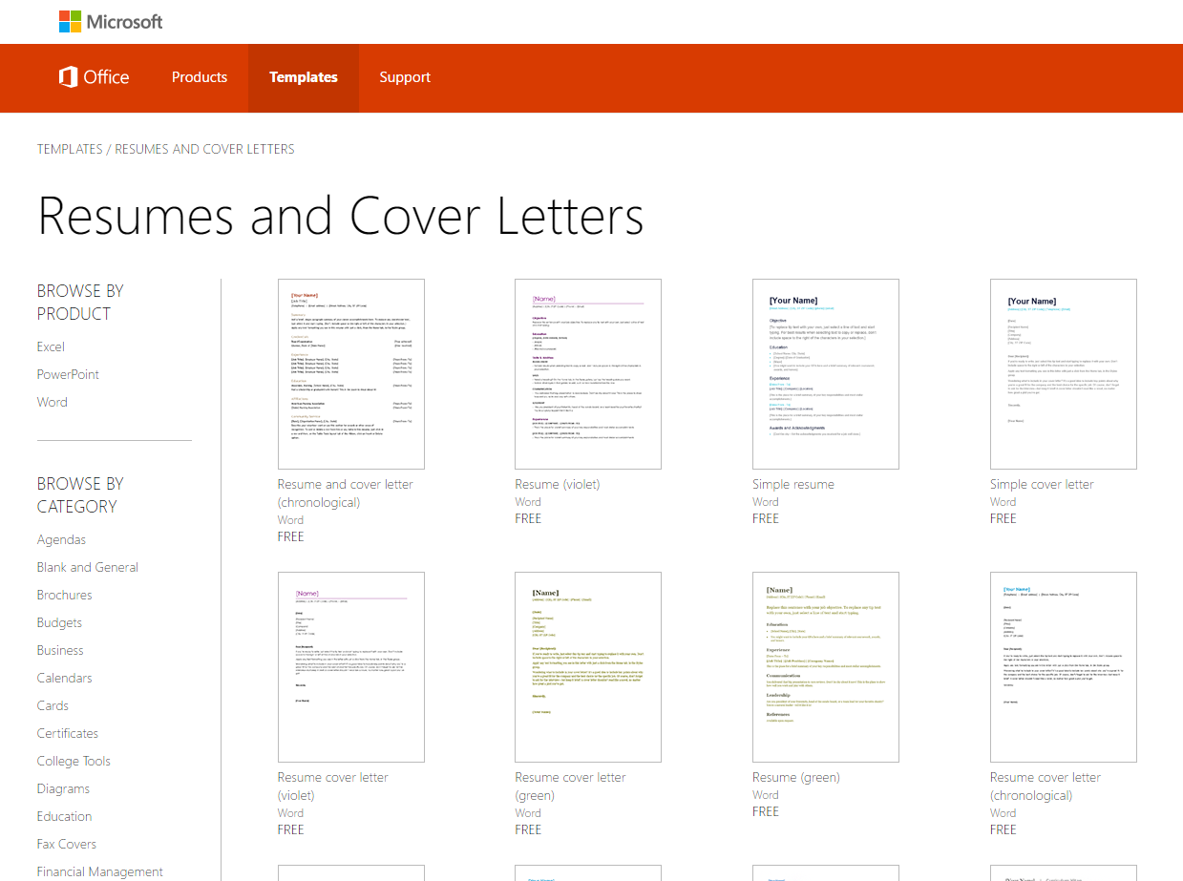Click the TEMPLATES breadcrumb link
1183x881 pixels.
point(70,149)
